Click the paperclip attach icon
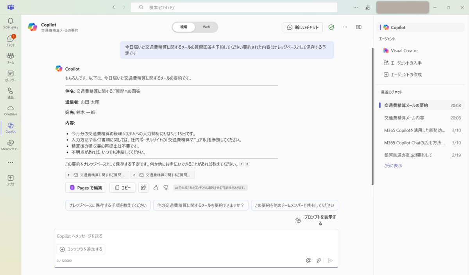Screen dimensions: 469x275 click(x=319, y=261)
